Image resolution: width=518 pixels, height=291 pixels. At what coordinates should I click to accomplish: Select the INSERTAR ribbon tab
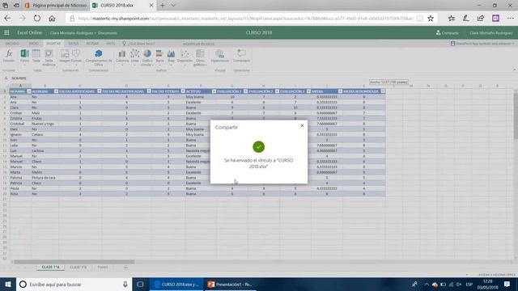point(53,44)
